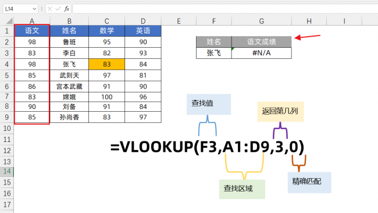Select row 10 header
The height and width of the screenshot is (213, 378).
(7, 129)
